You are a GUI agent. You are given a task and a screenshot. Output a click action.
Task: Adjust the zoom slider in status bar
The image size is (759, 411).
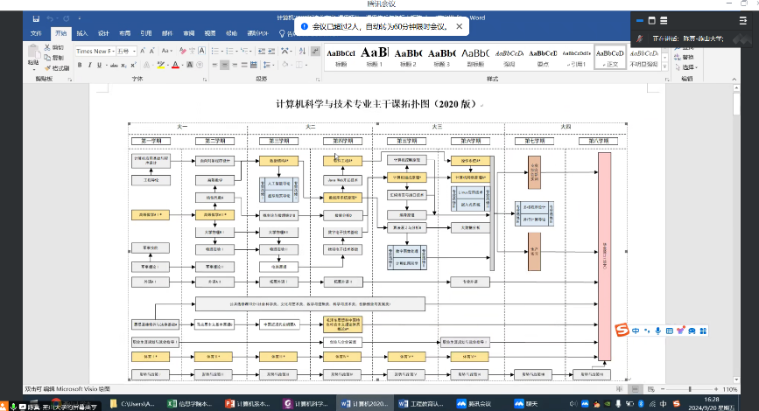(690, 389)
